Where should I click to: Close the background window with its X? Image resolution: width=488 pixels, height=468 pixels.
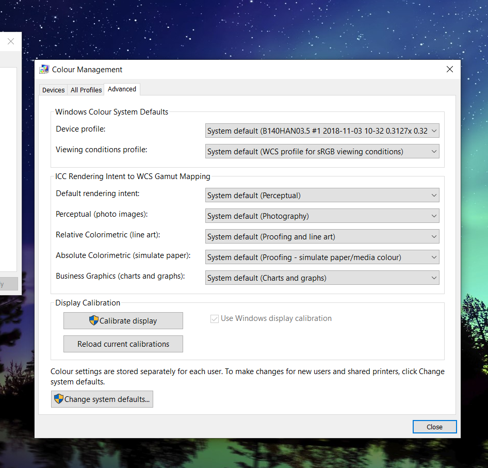[x=11, y=41]
